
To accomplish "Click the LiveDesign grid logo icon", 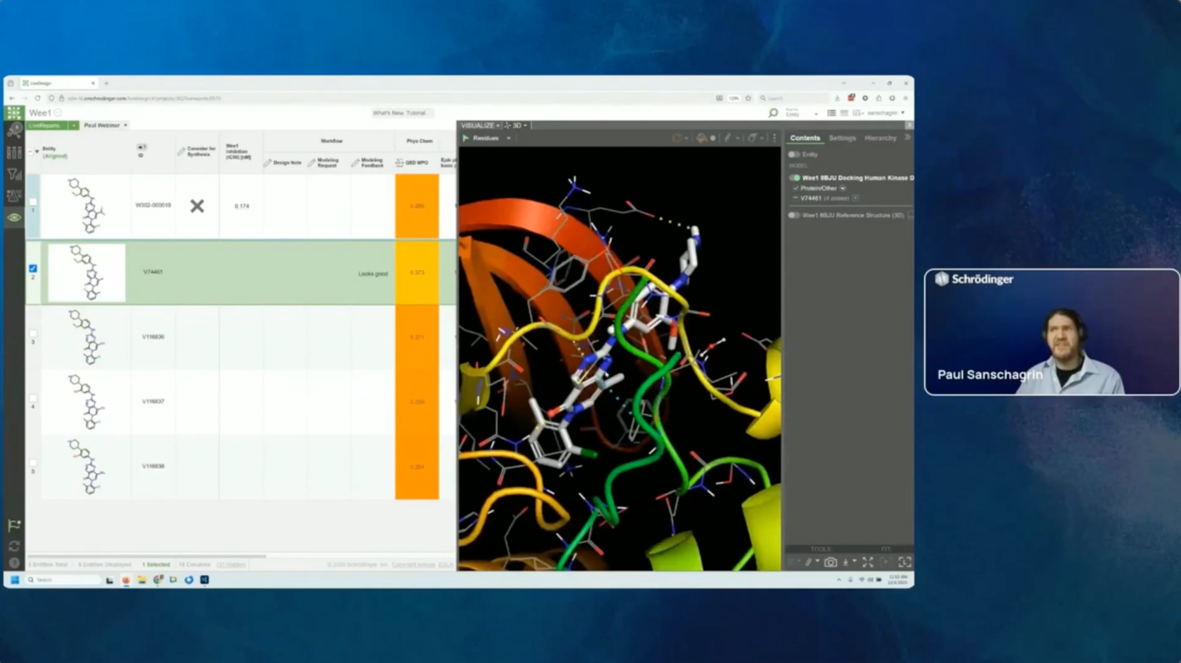I will click(x=14, y=113).
